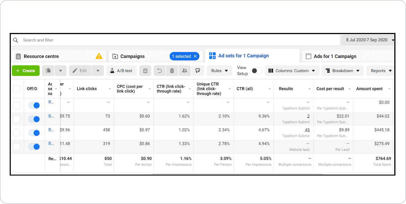Open the Columns: Custom dropdown

(292, 71)
